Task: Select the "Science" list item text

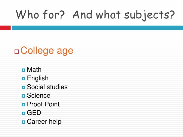Action: coord(38,96)
